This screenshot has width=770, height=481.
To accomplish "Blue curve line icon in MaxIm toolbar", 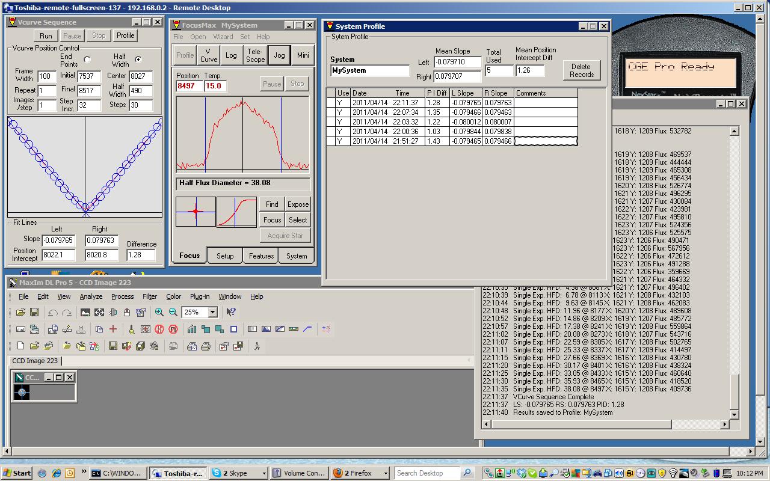I will pyautogui.click(x=307, y=329).
